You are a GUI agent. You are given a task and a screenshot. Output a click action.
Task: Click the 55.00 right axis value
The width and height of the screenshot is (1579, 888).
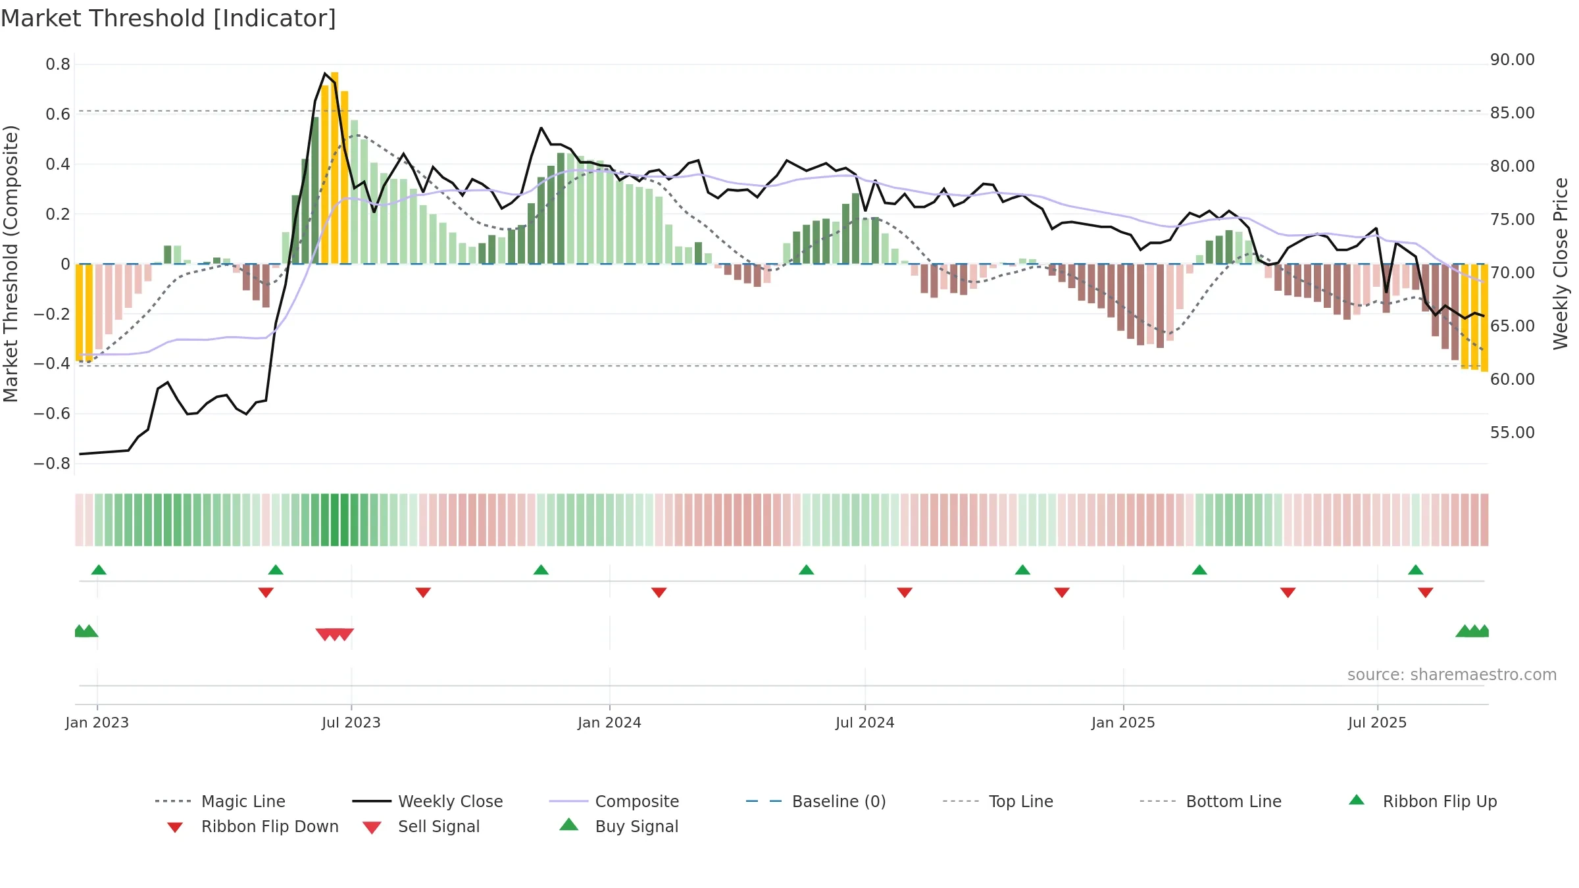click(1513, 433)
